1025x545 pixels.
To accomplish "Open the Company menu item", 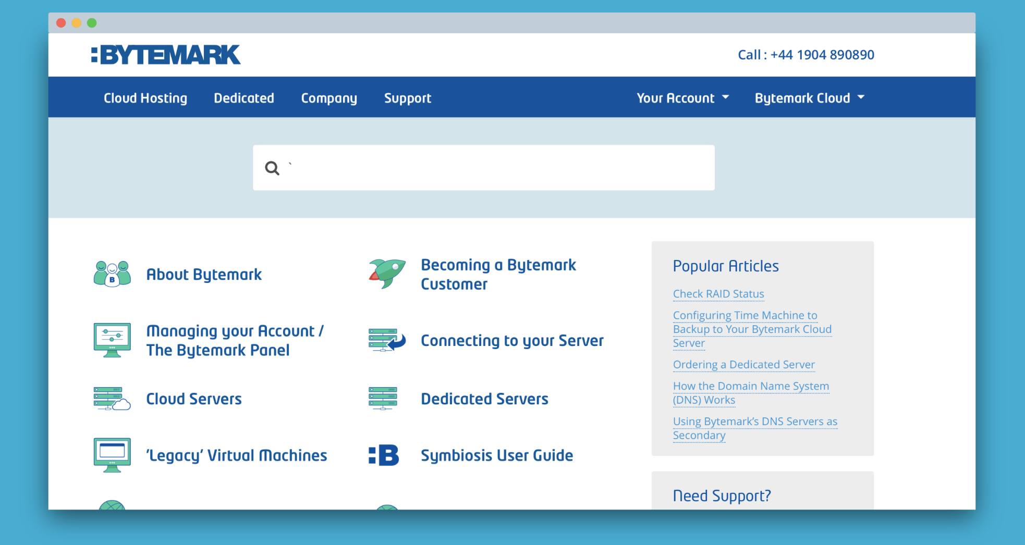I will (329, 98).
